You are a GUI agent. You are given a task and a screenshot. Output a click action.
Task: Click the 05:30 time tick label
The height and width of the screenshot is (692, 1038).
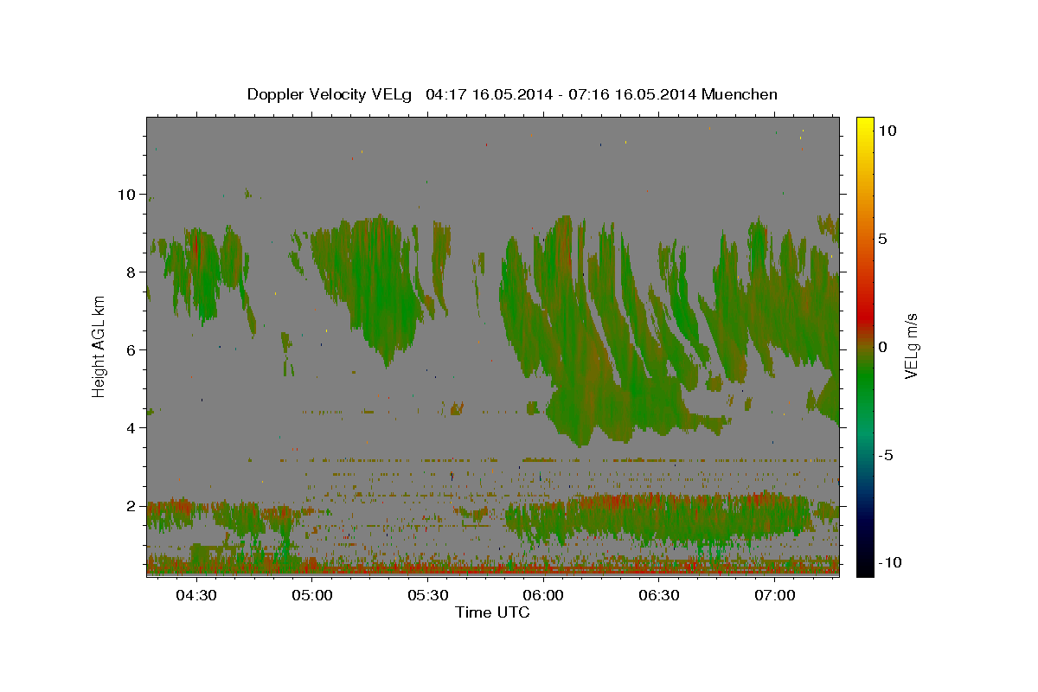tap(428, 596)
